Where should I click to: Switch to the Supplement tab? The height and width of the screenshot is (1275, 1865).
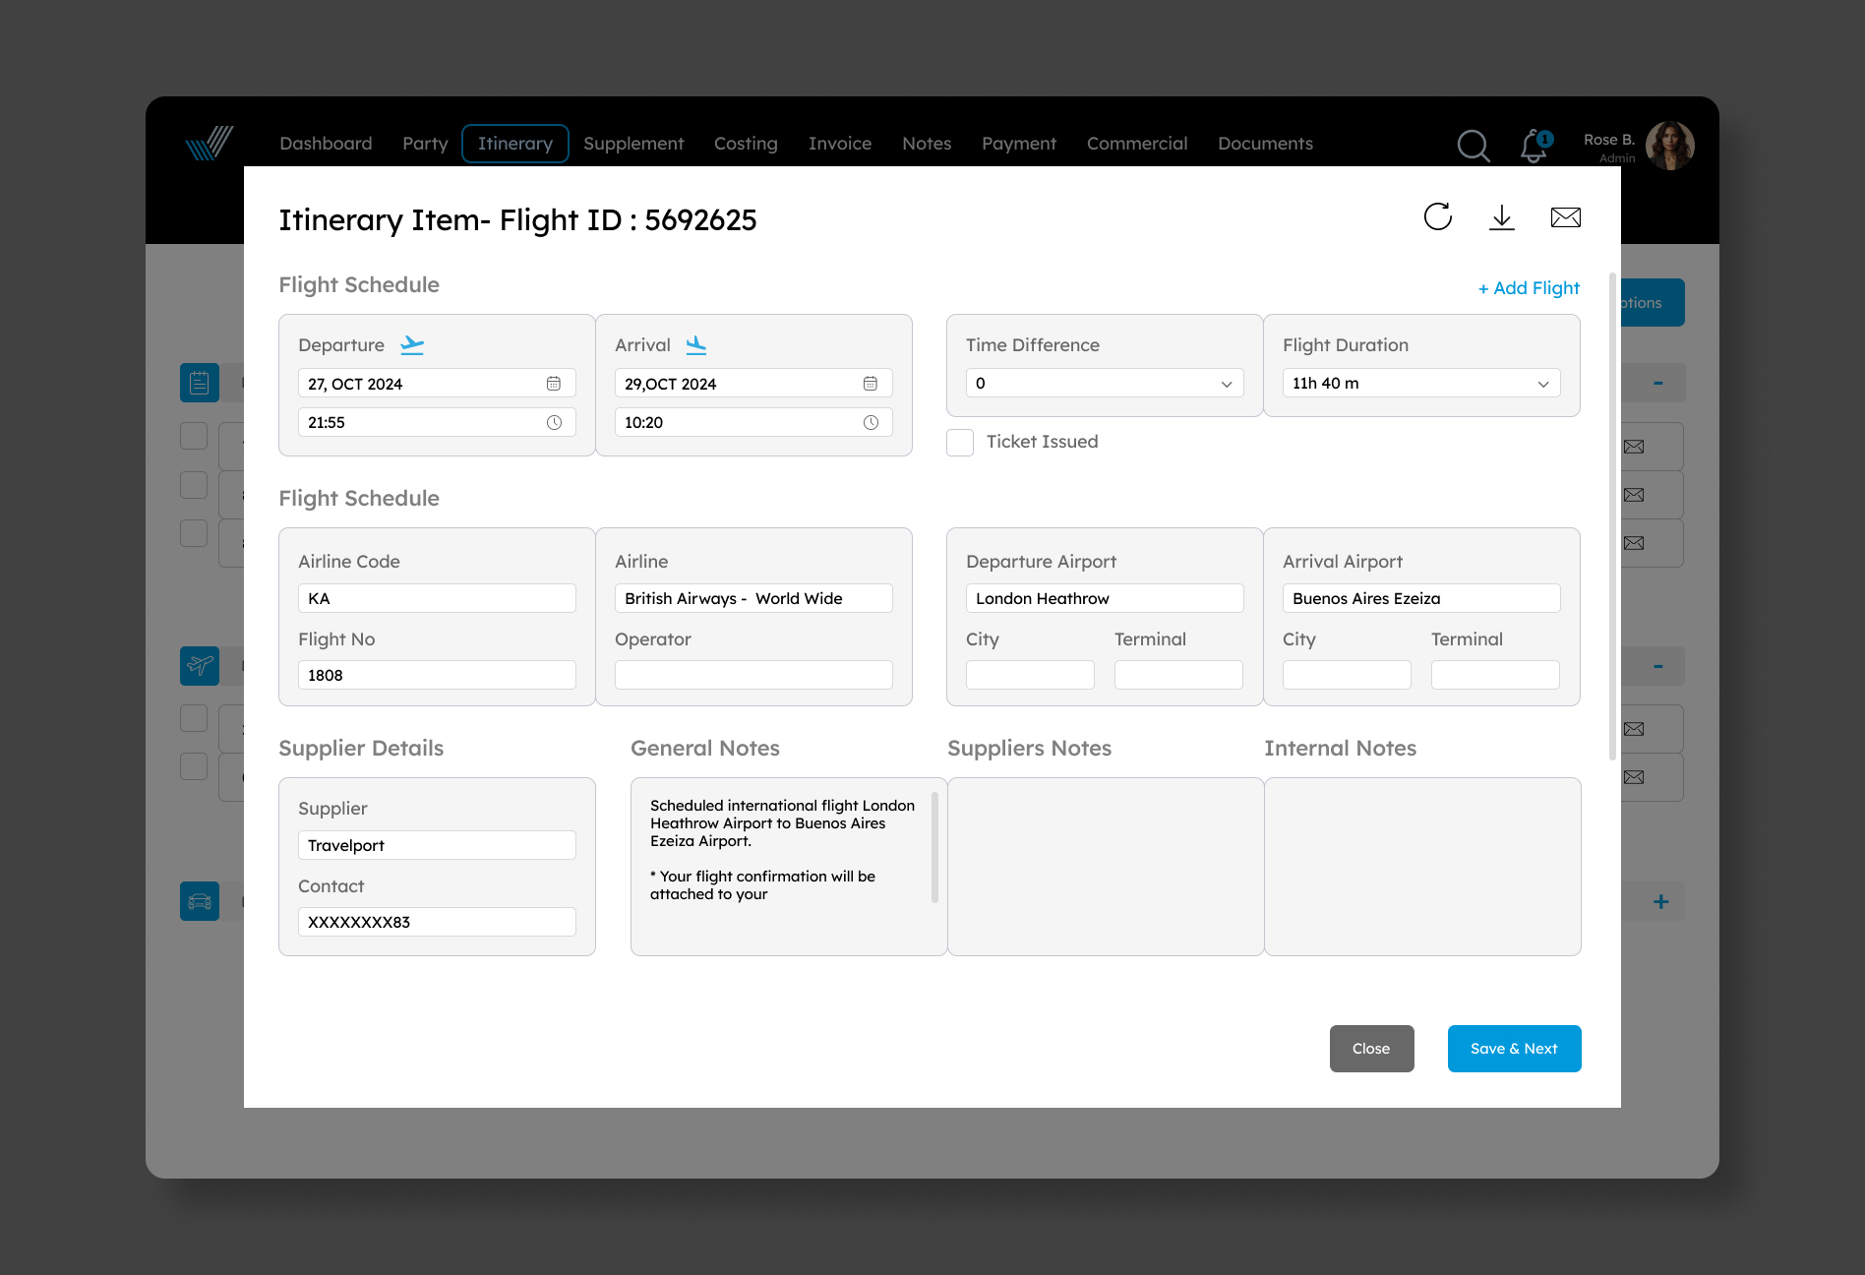(x=633, y=144)
